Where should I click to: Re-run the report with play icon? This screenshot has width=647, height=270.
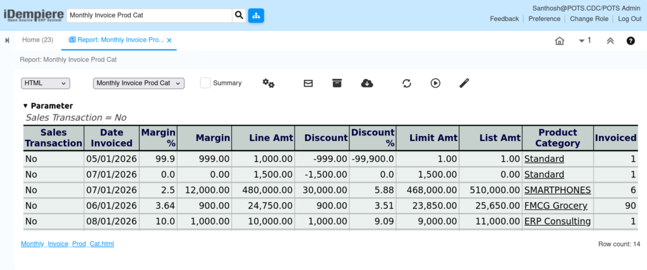coord(435,83)
